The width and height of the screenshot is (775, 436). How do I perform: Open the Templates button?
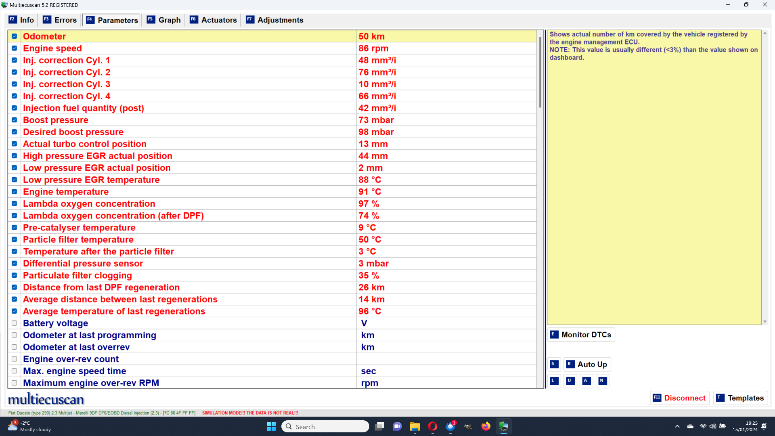740,398
